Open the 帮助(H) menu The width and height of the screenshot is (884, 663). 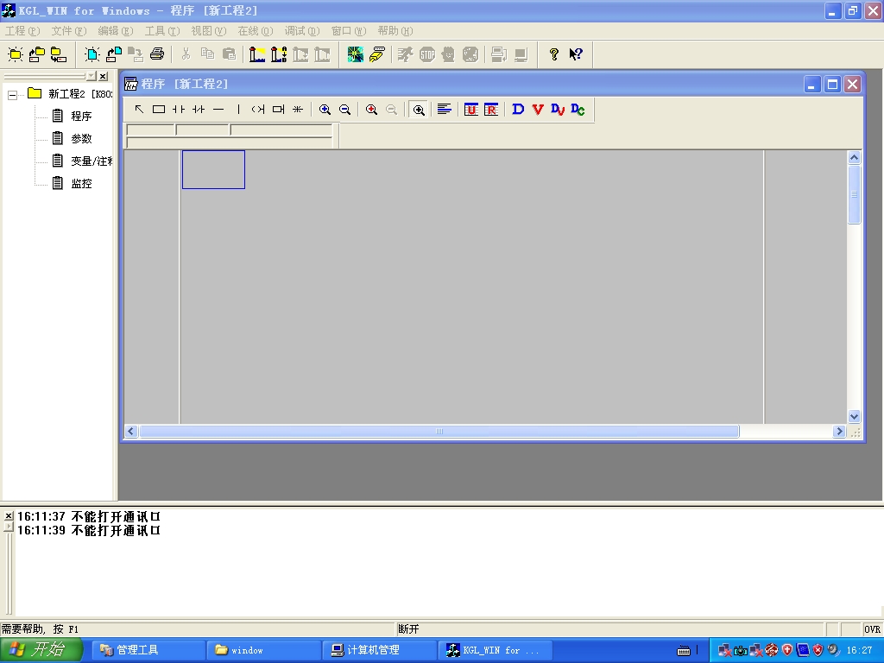pyautogui.click(x=395, y=31)
